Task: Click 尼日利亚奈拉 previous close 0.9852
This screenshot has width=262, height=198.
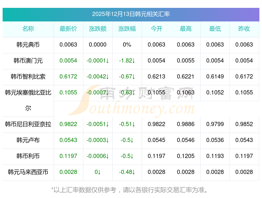Action: tap(244, 124)
